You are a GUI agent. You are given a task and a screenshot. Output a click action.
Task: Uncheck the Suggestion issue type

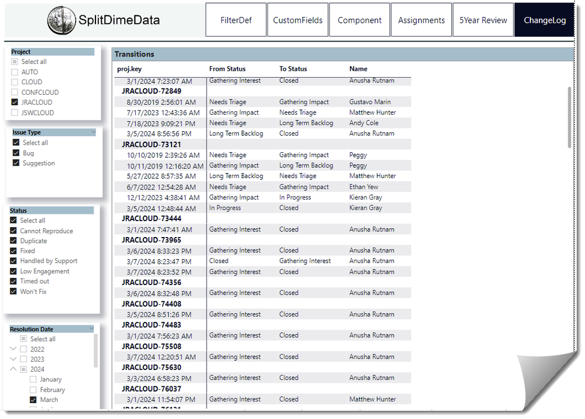16,163
